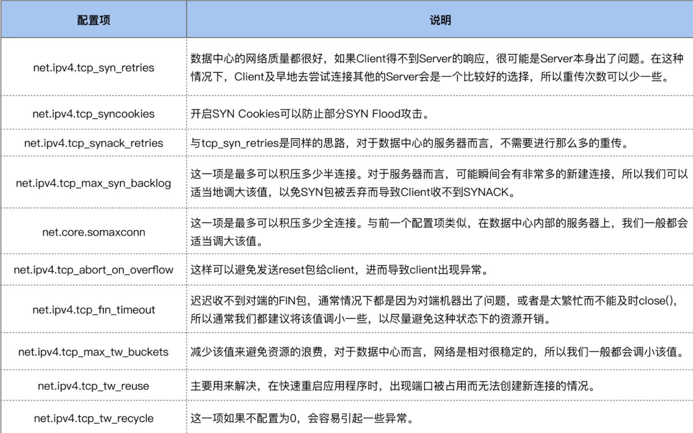
Task: Select the net.ipv4.tcp_synack_retries cell
Action: (x=94, y=143)
